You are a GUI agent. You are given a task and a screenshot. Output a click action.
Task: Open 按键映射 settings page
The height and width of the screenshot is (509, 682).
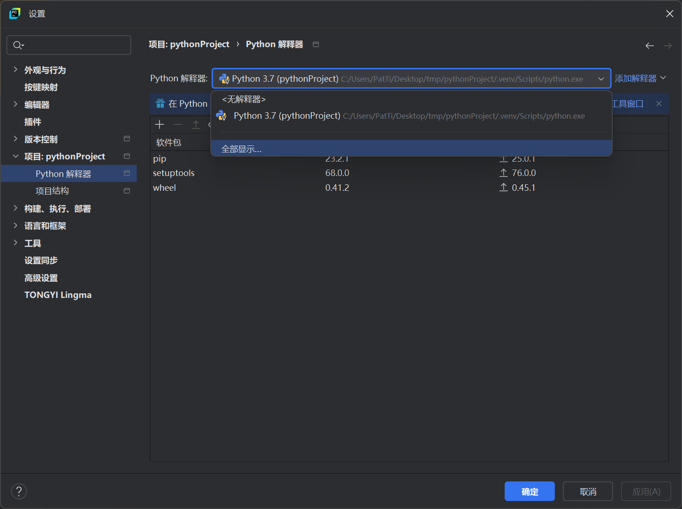pyautogui.click(x=41, y=87)
